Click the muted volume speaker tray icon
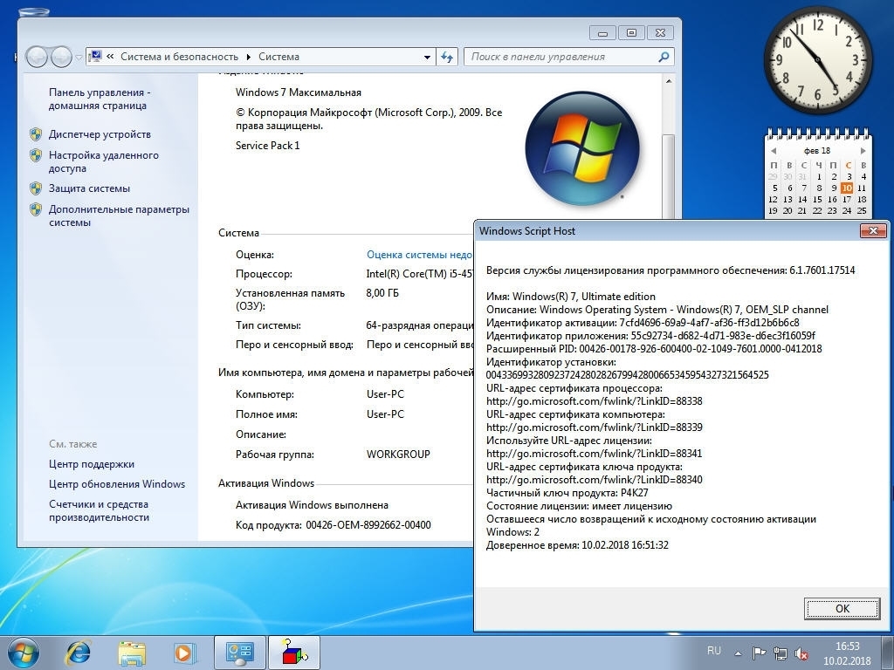 coord(801,653)
